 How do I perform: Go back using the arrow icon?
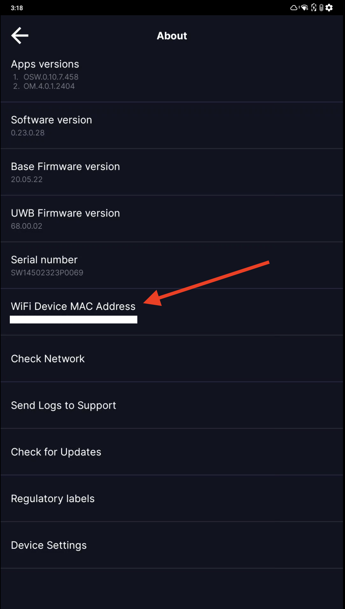(x=20, y=36)
